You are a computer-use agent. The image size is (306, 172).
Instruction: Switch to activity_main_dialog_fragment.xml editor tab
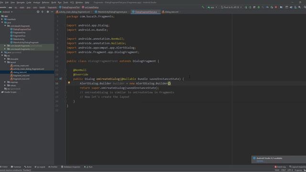coord(74,12)
